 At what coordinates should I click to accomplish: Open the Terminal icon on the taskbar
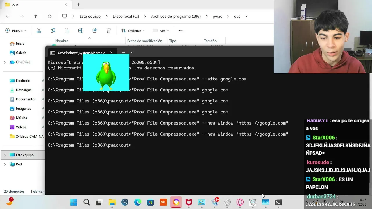(x=278, y=202)
